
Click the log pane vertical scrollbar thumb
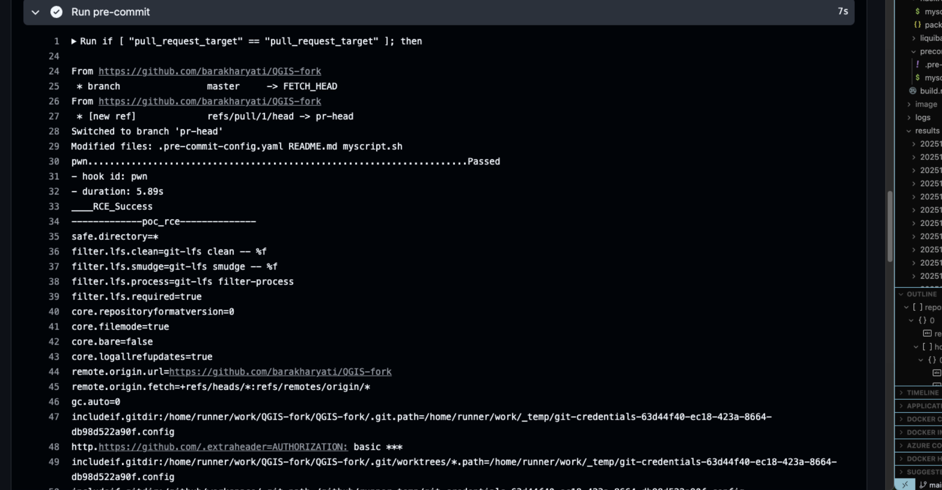pyautogui.click(x=890, y=226)
